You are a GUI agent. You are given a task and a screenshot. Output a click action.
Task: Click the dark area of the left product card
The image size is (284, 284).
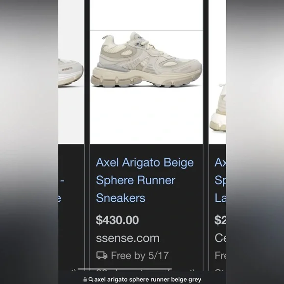click(x=71, y=208)
